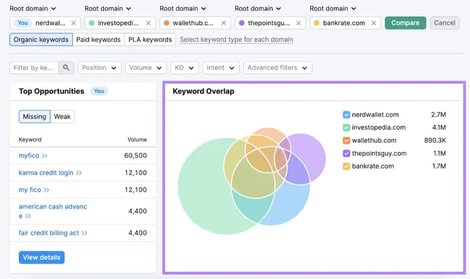The image size is (470, 279).
Task: Click the green dot in investopedia field
Action: coord(91,23)
